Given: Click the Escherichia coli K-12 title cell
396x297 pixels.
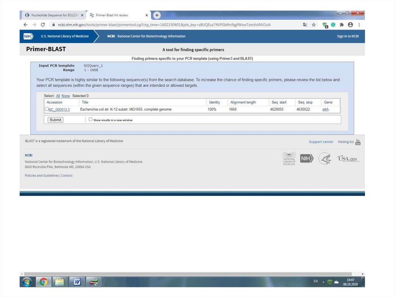Looking at the screenshot, I should coord(126,109).
